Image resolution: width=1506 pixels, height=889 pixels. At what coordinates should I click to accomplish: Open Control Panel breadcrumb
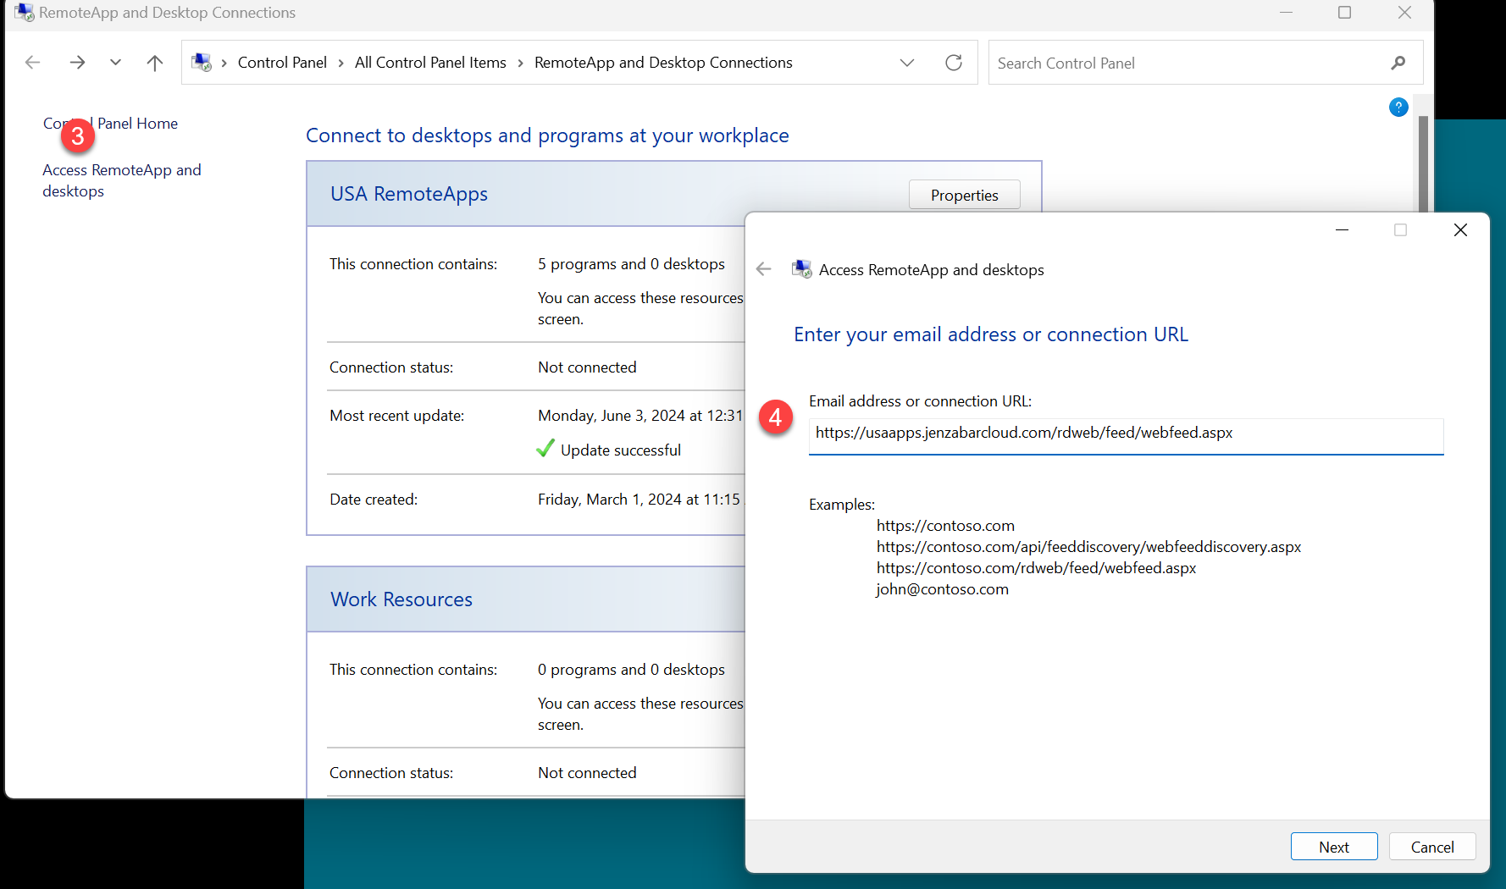(x=282, y=63)
